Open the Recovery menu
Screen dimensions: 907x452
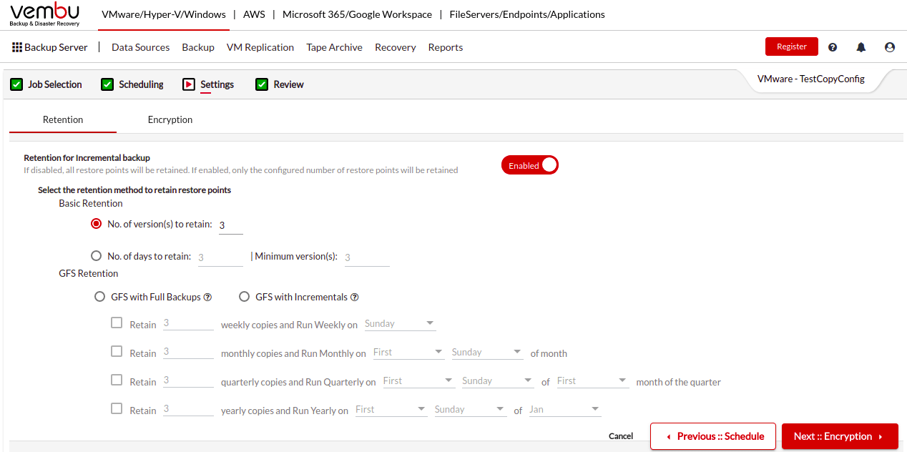(x=396, y=47)
